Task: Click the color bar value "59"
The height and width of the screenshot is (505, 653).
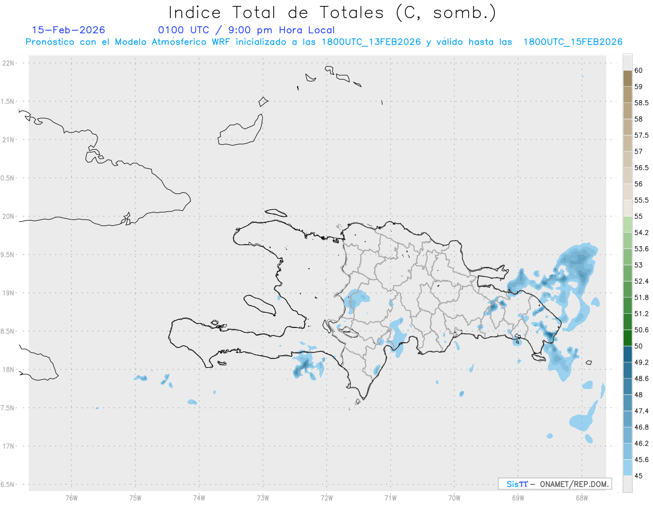Action: (638, 87)
